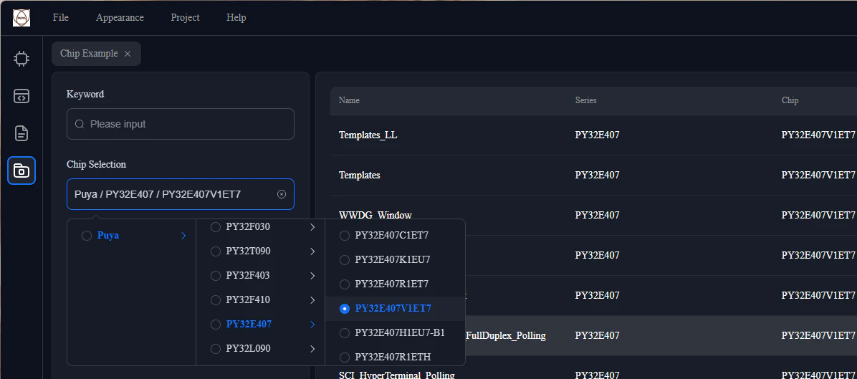
Task: Open the WWDG_Window example row
Action: [593, 215]
